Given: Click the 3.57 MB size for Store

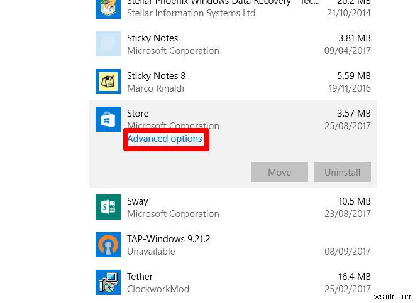Looking at the screenshot, I should [354, 114].
